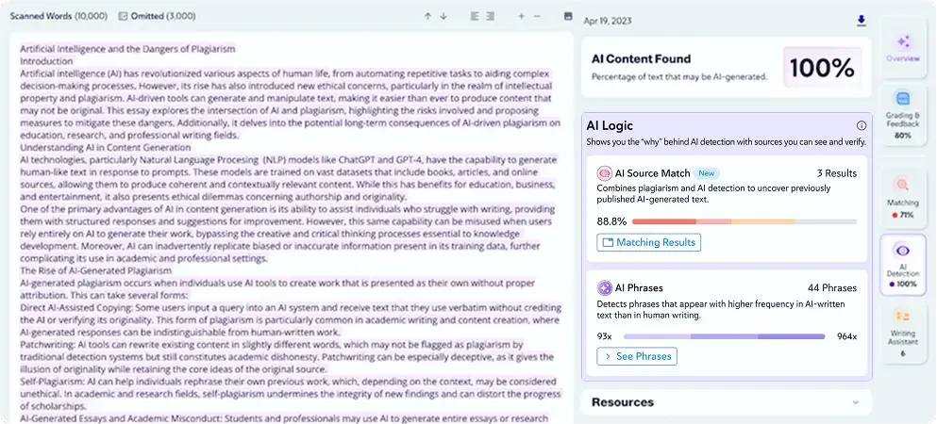Open the AI Detection sidebar panel
Image resolution: width=937 pixels, height=424 pixels.
(903, 264)
